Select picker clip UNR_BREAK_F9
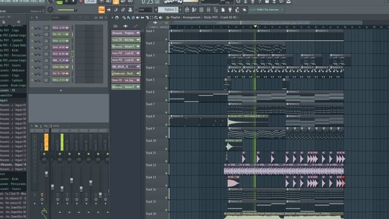Screen dimensions: 389x219 pos(126,66)
